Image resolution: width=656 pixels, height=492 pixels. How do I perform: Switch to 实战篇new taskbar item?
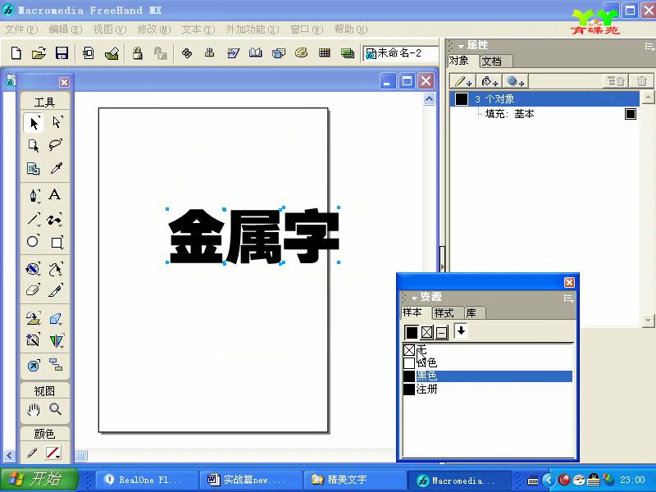point(251,480)
